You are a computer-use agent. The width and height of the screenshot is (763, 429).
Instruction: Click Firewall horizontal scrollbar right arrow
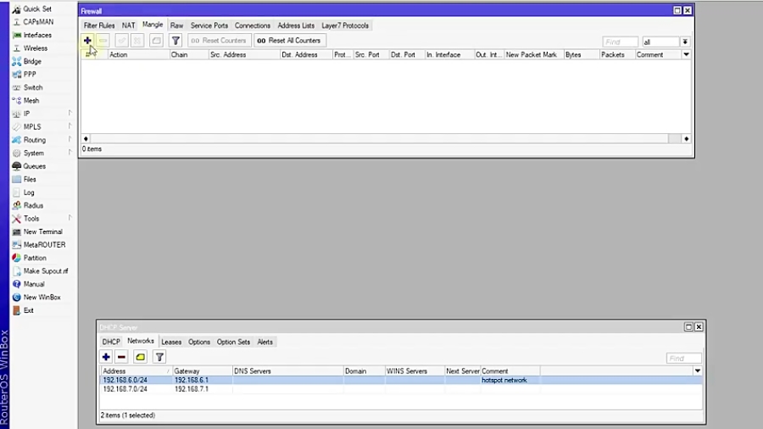point(686,139)
